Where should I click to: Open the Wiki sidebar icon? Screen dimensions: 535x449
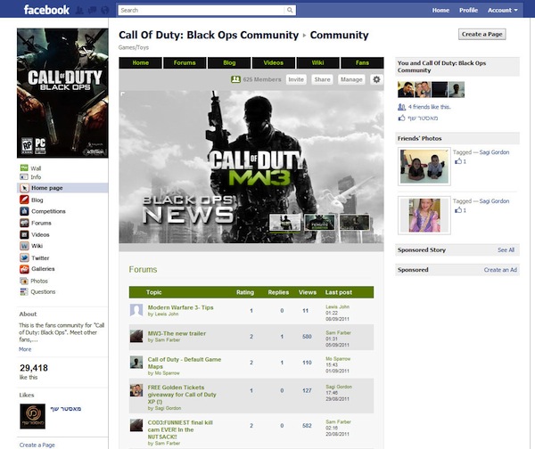[x=24, y=246]
